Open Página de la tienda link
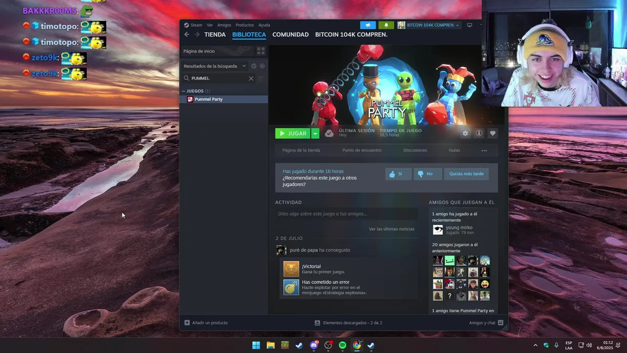This screenshot has height=353, width=627. pyautogui.click(x=301, y=151)
